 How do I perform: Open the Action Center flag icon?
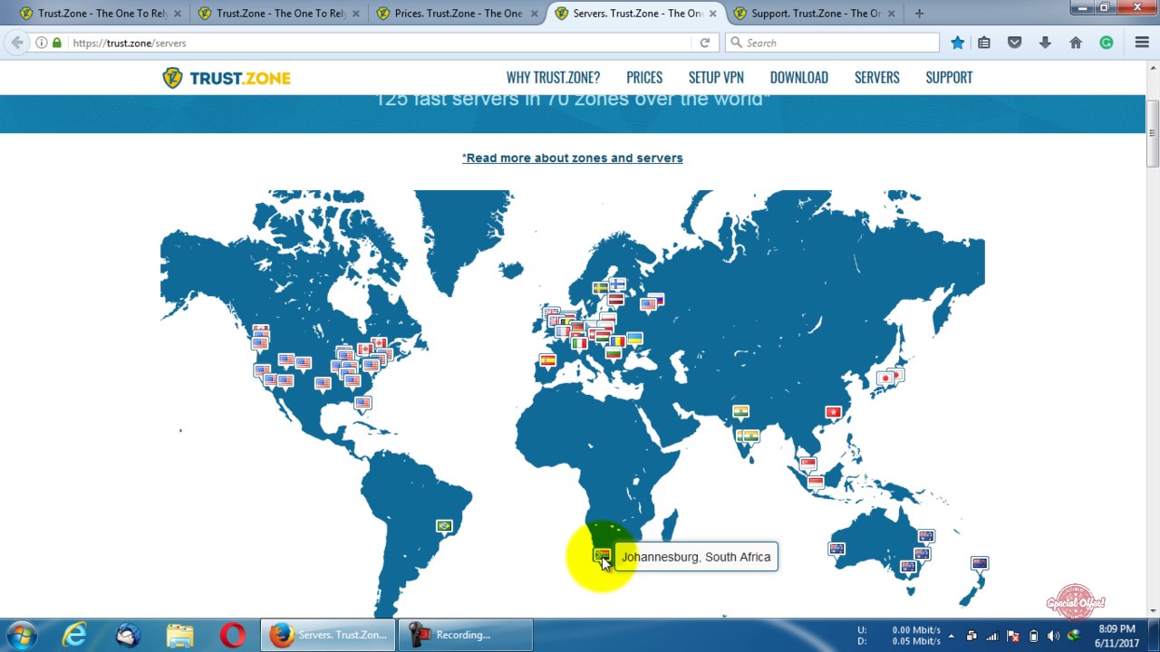[x=1013, y=636]
